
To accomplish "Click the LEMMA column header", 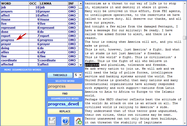I will pos(54,4).
